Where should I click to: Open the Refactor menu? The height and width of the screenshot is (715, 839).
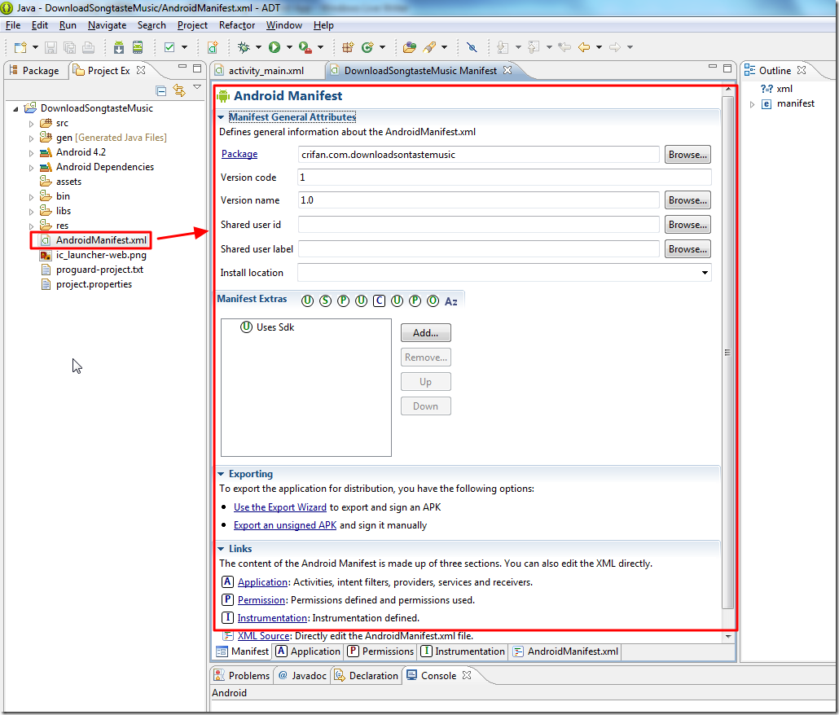(237, 25)
